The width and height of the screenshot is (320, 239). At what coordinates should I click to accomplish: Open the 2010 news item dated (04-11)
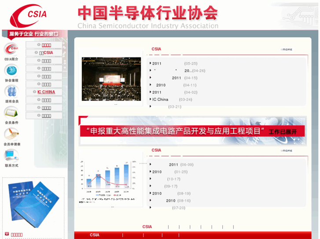(173, 85)
